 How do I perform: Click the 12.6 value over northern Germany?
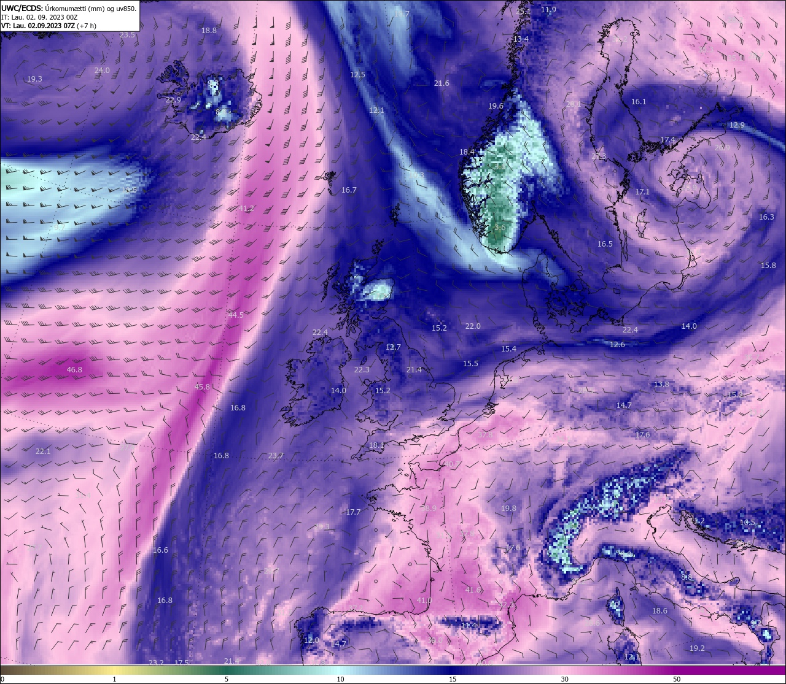617,345
